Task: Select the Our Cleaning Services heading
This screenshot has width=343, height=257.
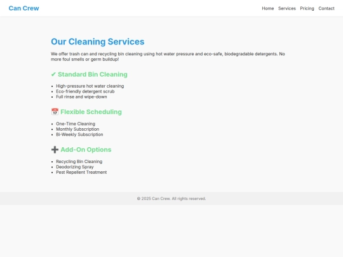Action: [98, 41]
